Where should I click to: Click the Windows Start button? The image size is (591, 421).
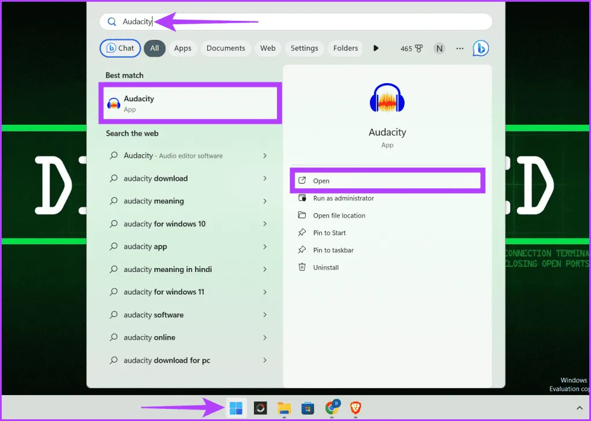[x=236, y=408]
